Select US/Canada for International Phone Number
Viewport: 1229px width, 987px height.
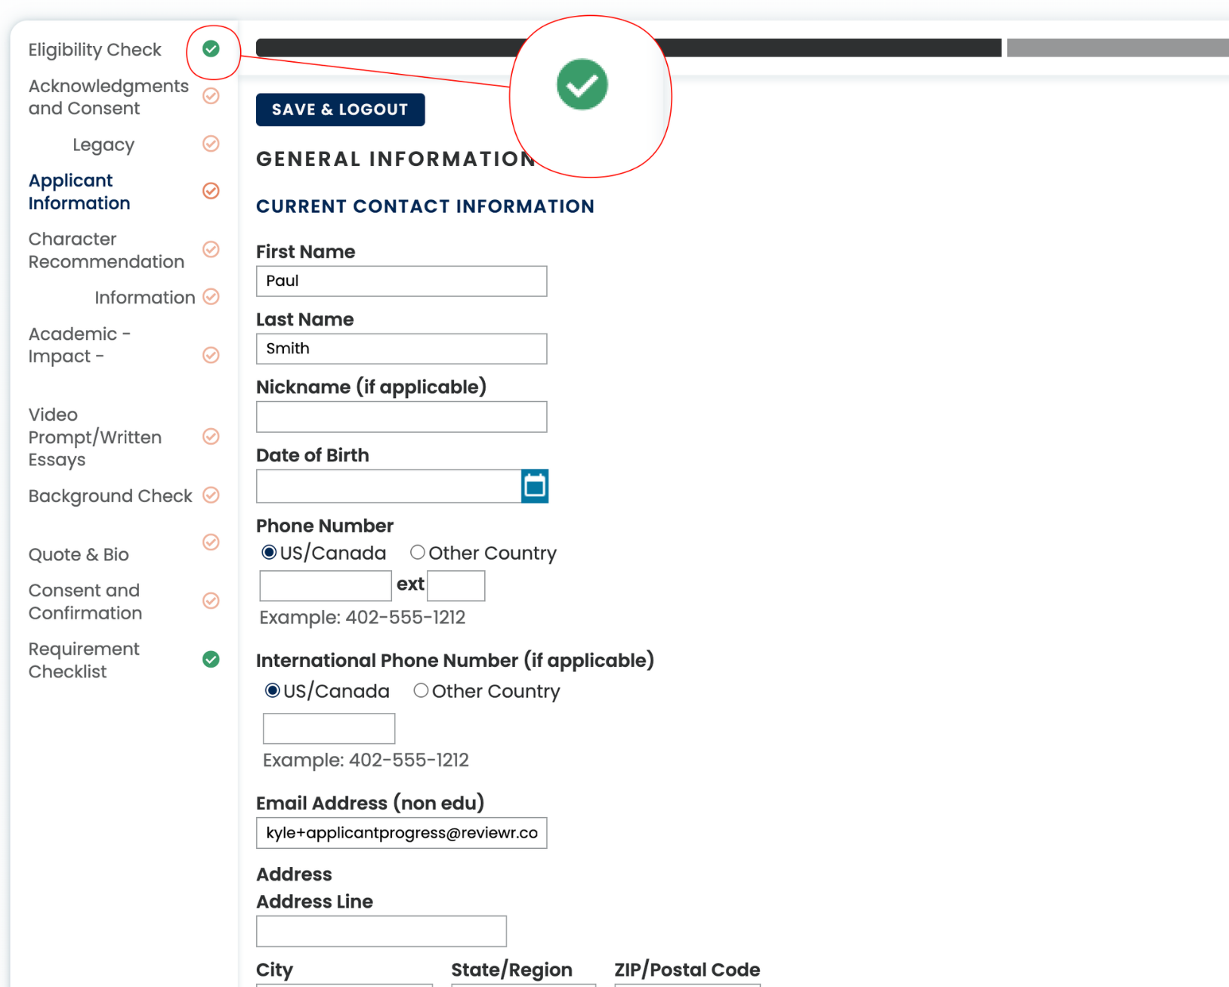pyautogui.click(x=272, y=690)
